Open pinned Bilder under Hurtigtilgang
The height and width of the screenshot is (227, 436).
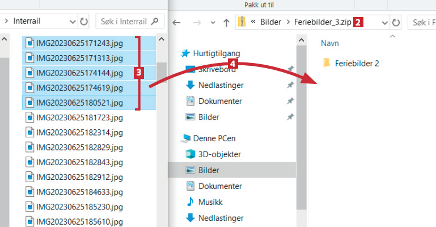209,117
